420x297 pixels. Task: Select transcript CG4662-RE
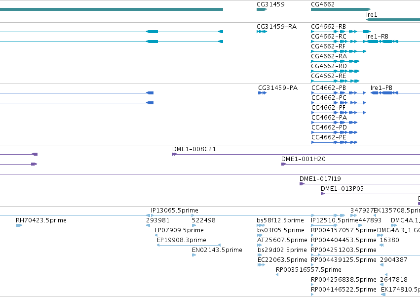(328, 76)
